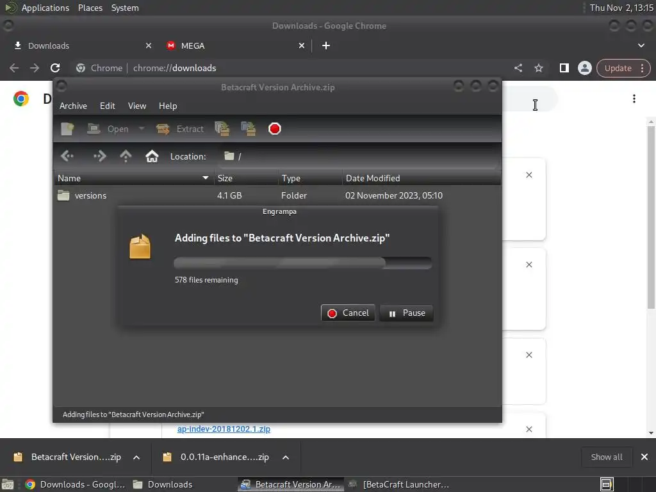Open Chrome profile avatar menu
The height and width of the screenshot is (492, 656).
(584, 68)
